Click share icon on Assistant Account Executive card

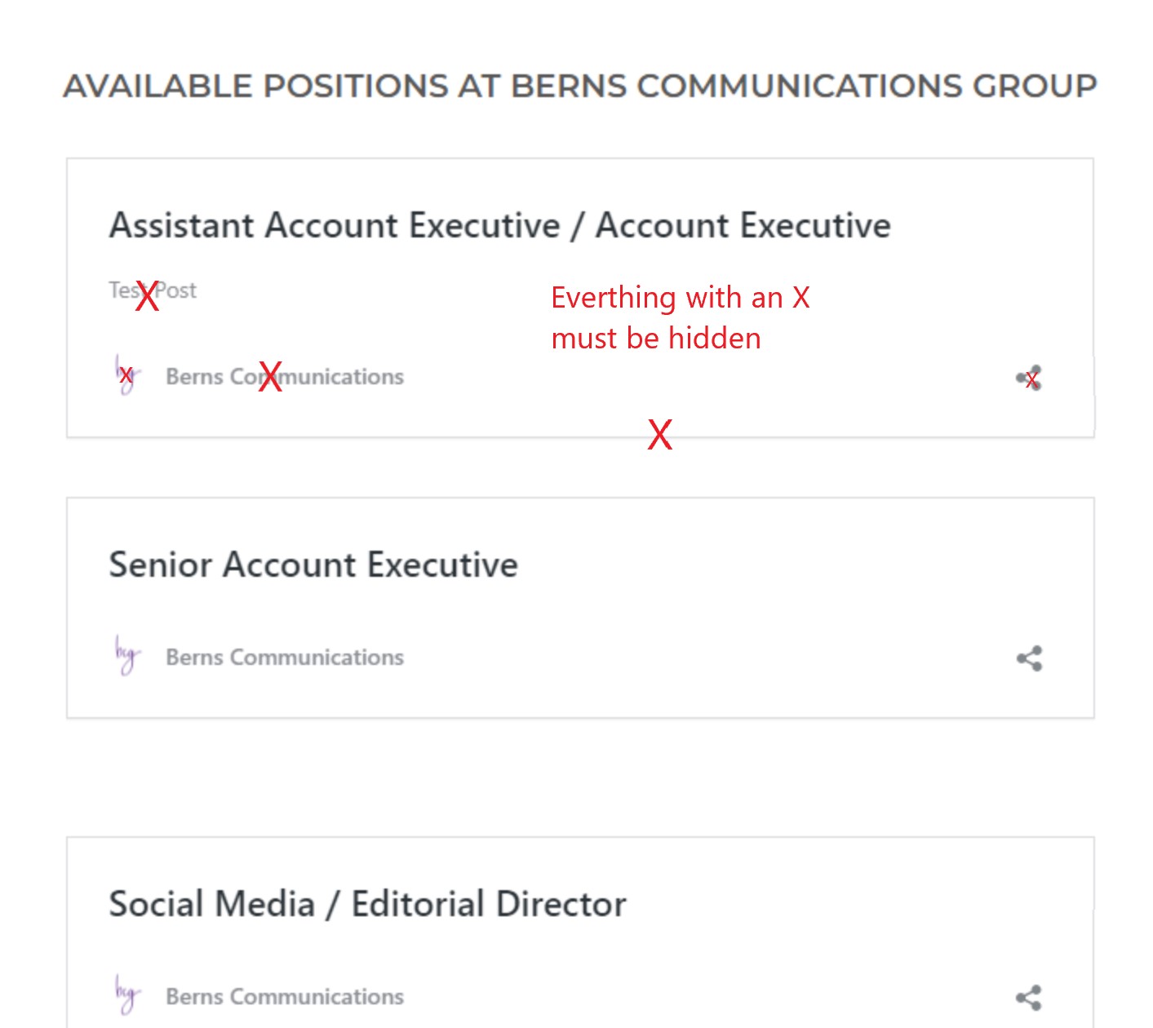click(x=1029, y=378)
